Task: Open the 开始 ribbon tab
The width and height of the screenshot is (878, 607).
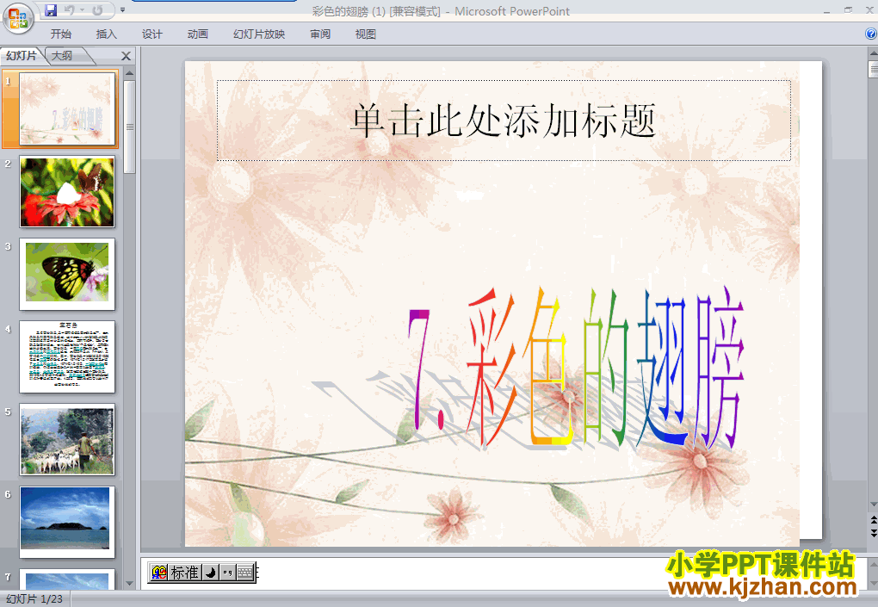Action: coord(61,34)
